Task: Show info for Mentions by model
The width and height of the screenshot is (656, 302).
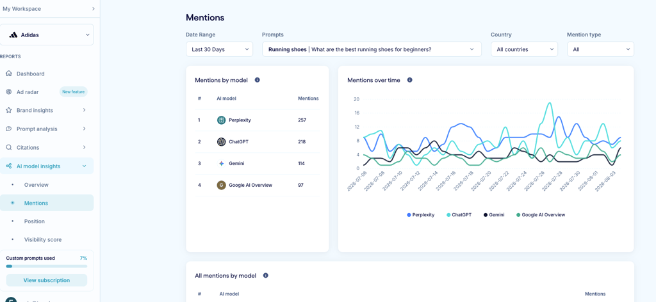Action: click(258, 80)
